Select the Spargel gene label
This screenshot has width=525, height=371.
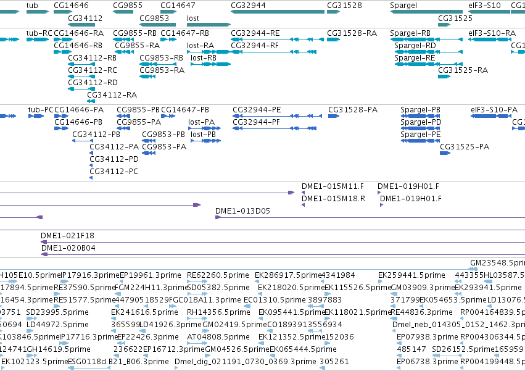coord(403,6)
